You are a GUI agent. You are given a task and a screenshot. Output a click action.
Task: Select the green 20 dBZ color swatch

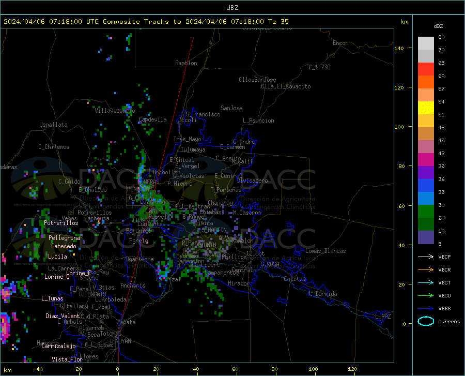tap(426, 212)
